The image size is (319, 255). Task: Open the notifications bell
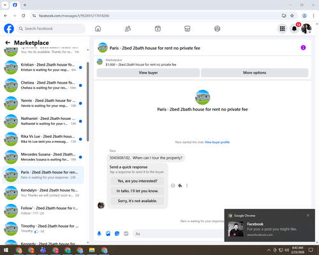pos(294,29)
